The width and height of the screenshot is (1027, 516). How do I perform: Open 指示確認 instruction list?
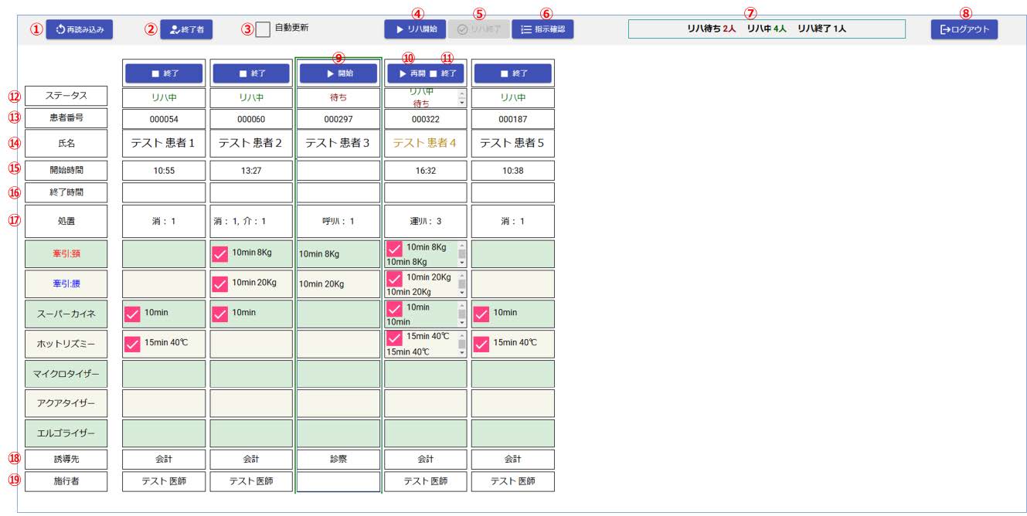pyautogui.click(x=542, y=30)
